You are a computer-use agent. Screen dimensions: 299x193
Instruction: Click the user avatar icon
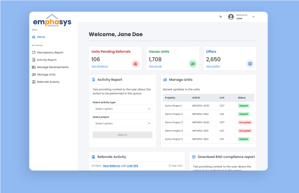pos(231,17)
